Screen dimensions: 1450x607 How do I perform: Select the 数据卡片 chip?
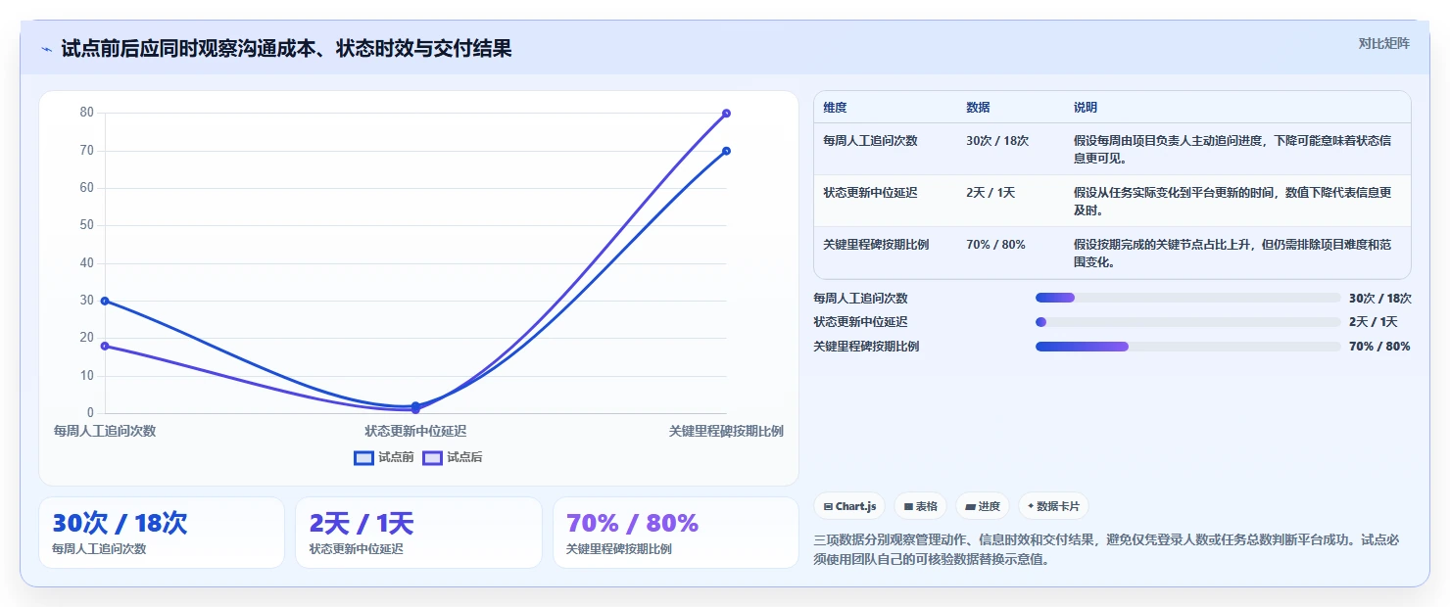tap(1053, 506)
